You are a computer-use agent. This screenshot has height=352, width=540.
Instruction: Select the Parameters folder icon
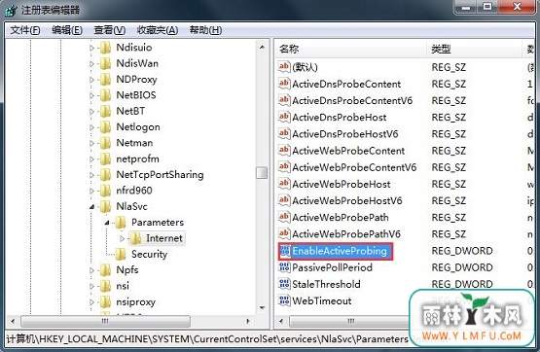[121, 223]
